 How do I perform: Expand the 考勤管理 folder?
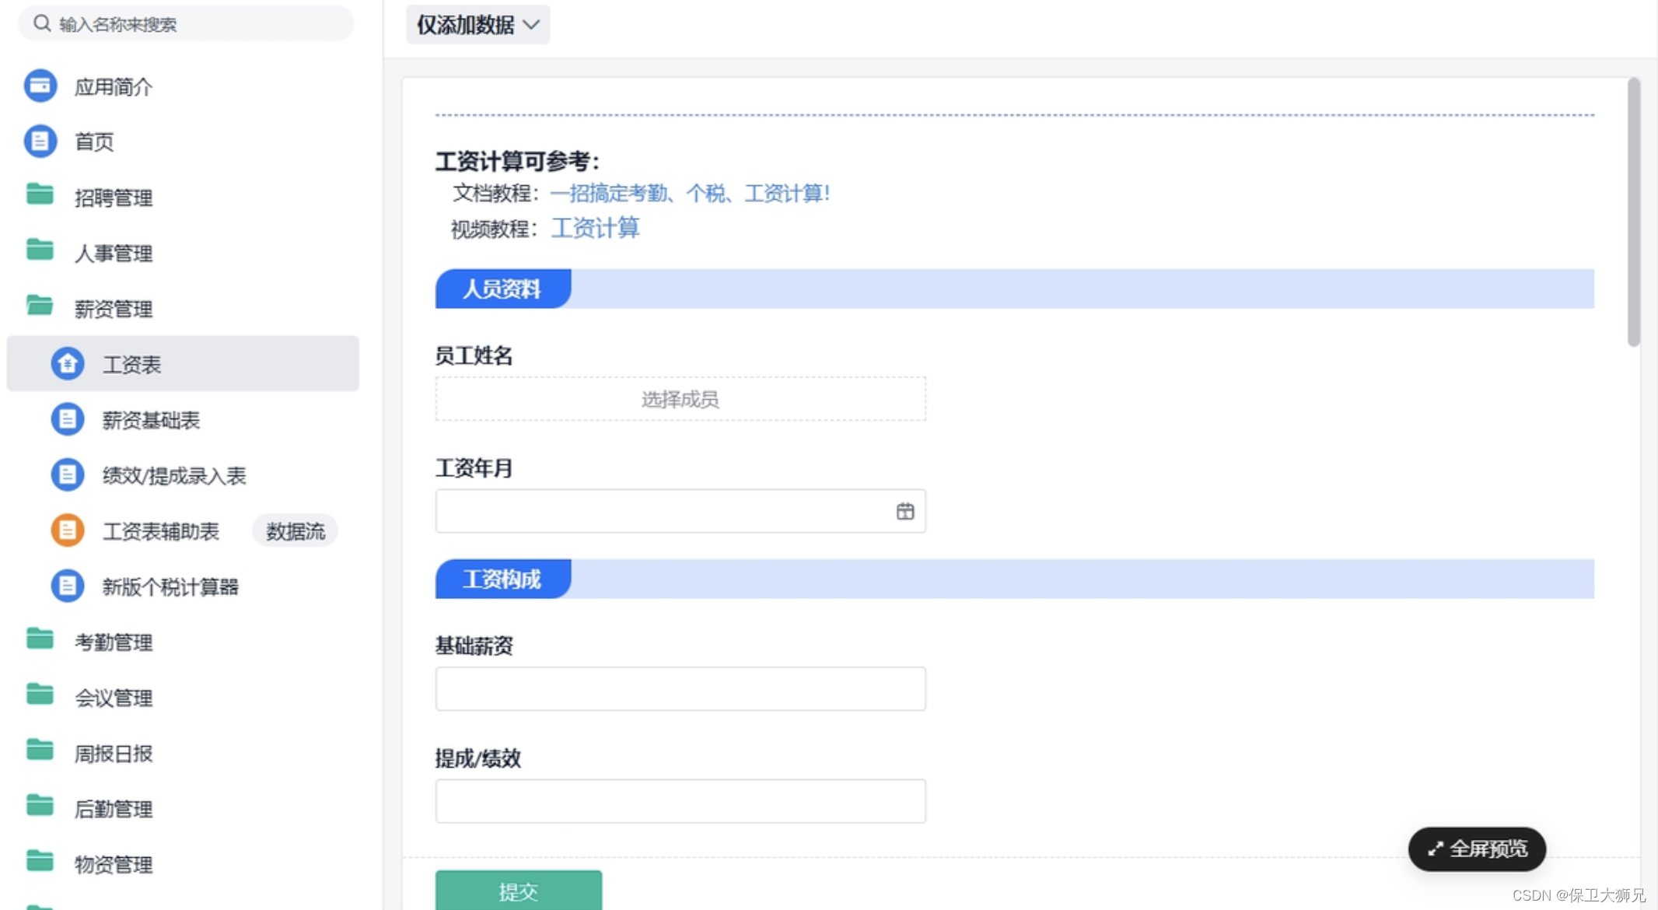pos(113,642)
